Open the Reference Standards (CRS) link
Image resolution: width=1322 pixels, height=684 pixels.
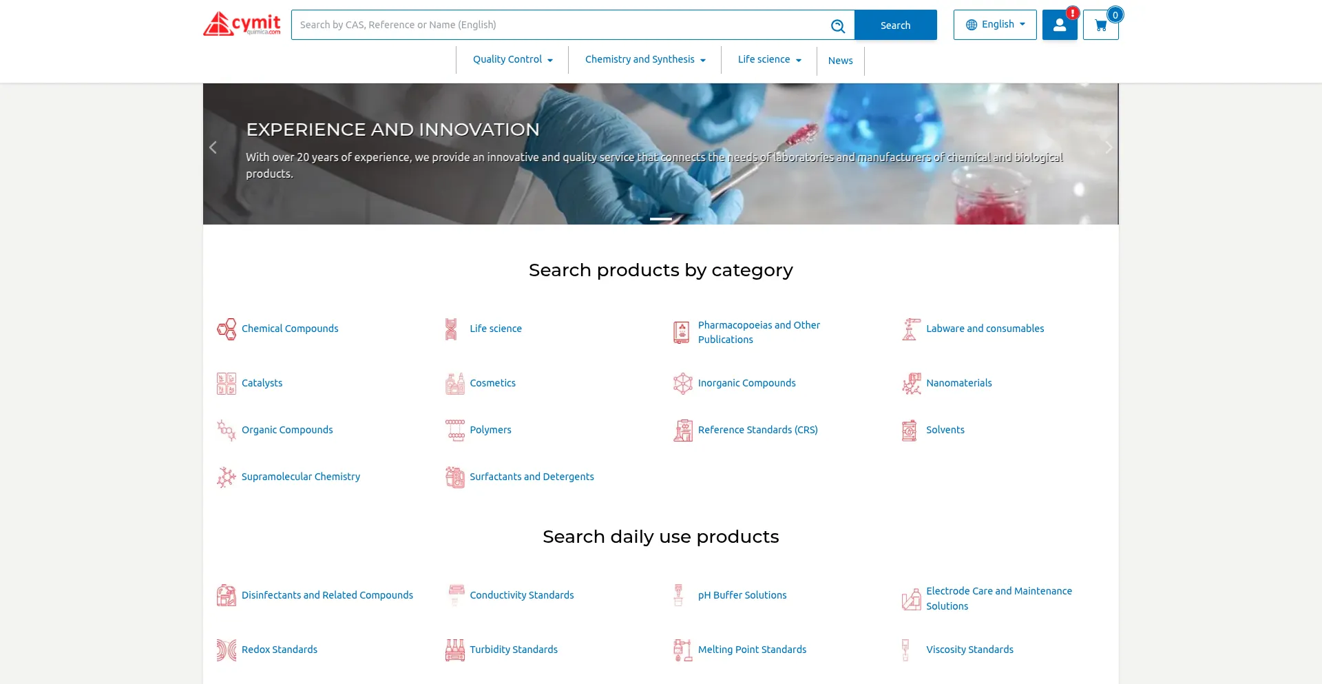click(x=757, y=430)
